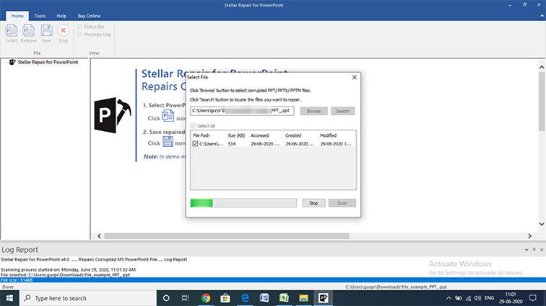Click the Select file icon in ribbon
The width and height of the screenshot is (546, 306).
coord(11,33)
